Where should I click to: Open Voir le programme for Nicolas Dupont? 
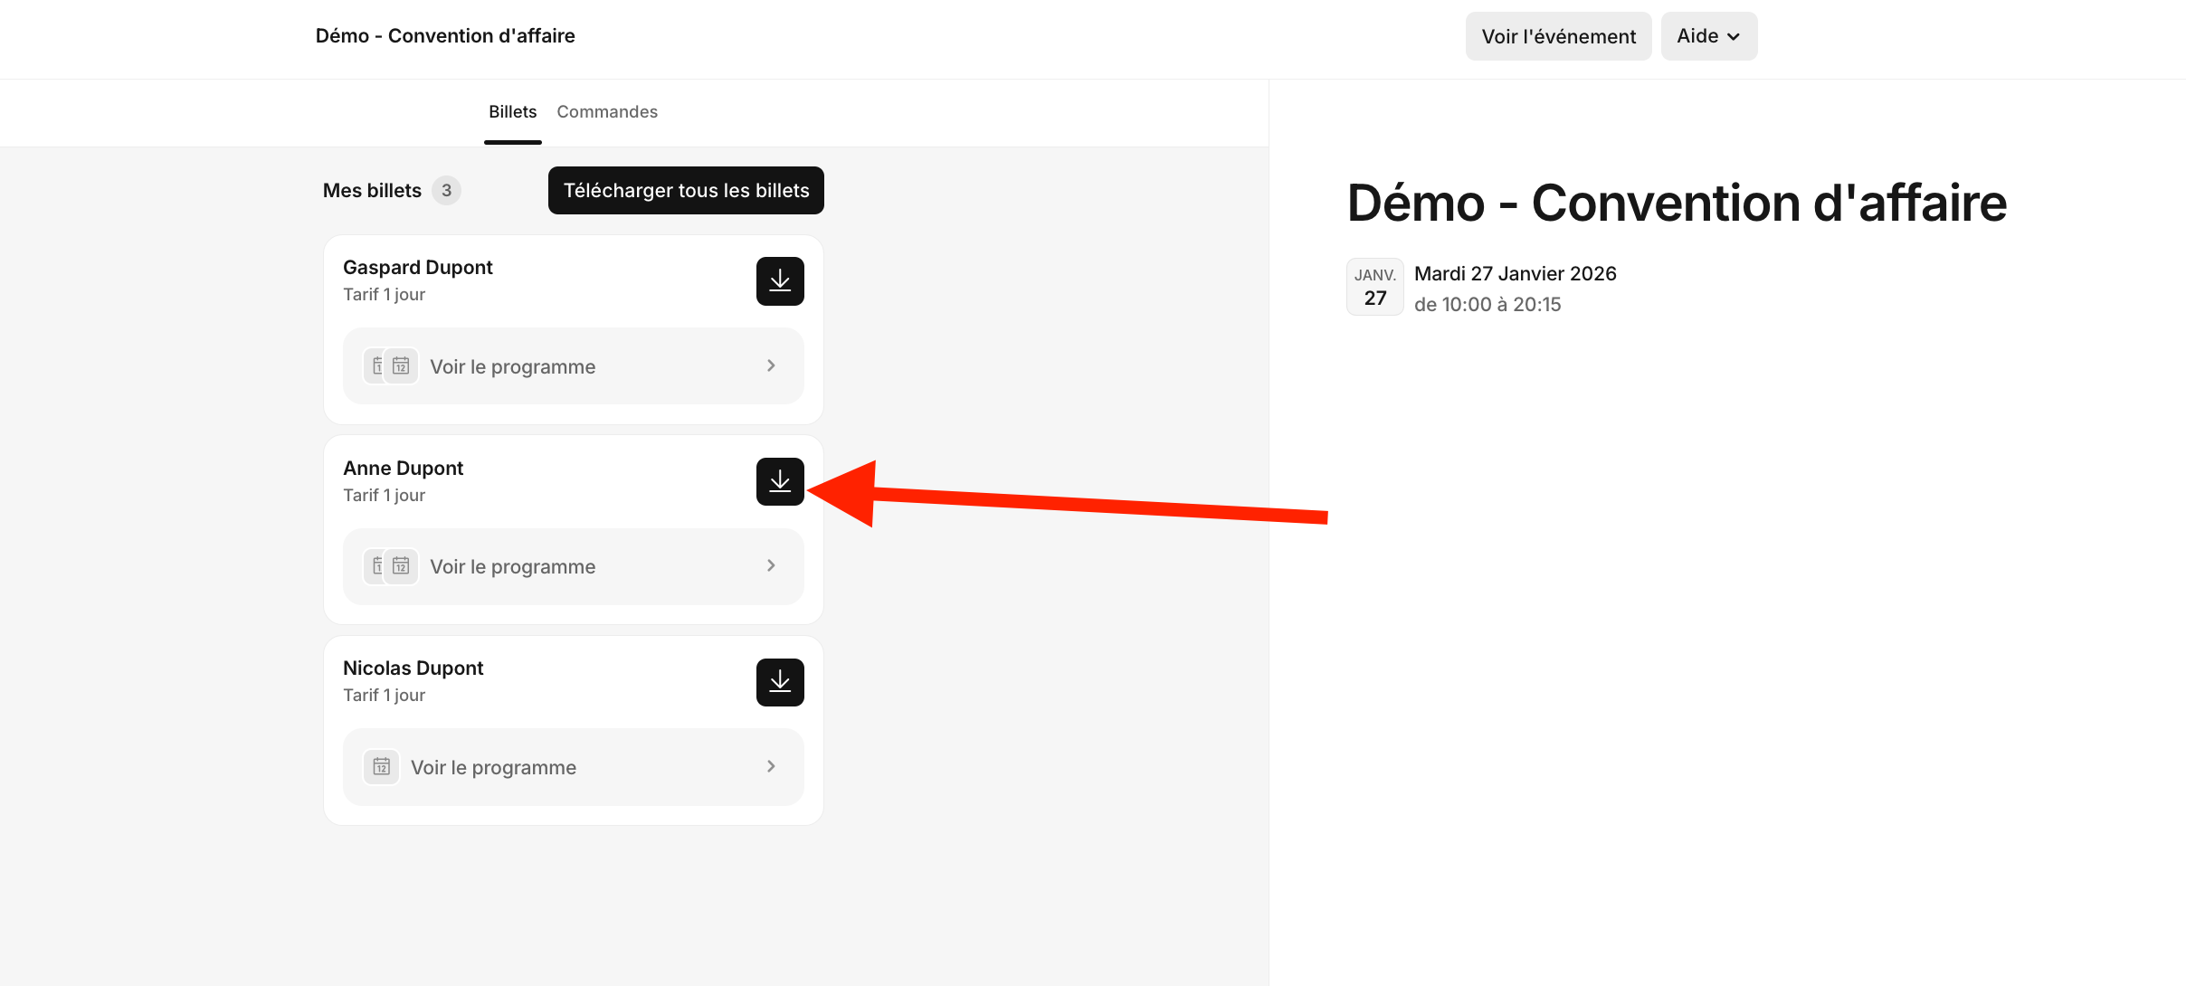click(x=493, y=767)
